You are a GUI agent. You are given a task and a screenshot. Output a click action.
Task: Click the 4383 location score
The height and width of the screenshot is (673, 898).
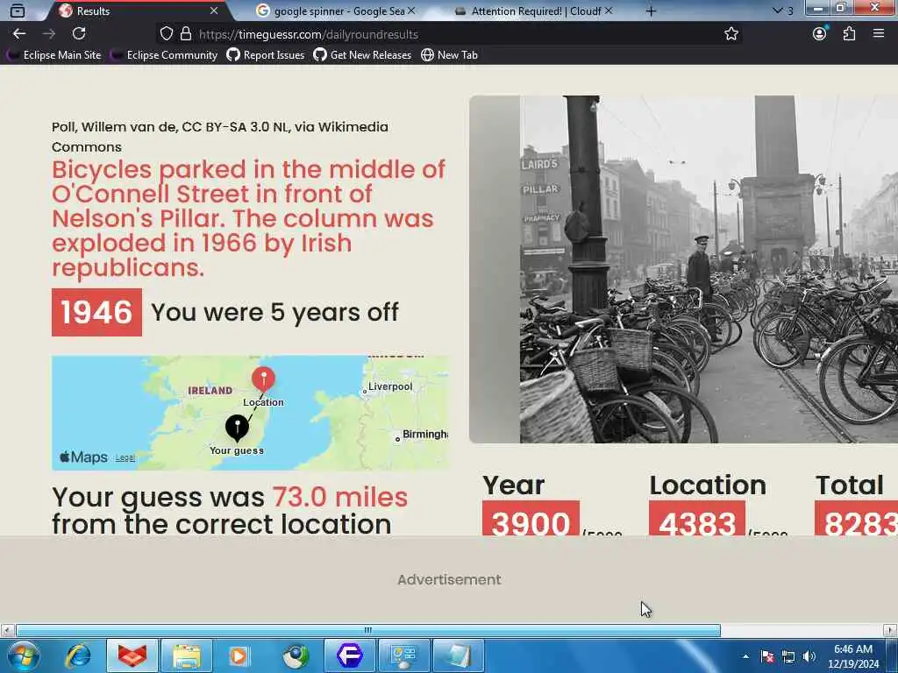click(697, 519)
